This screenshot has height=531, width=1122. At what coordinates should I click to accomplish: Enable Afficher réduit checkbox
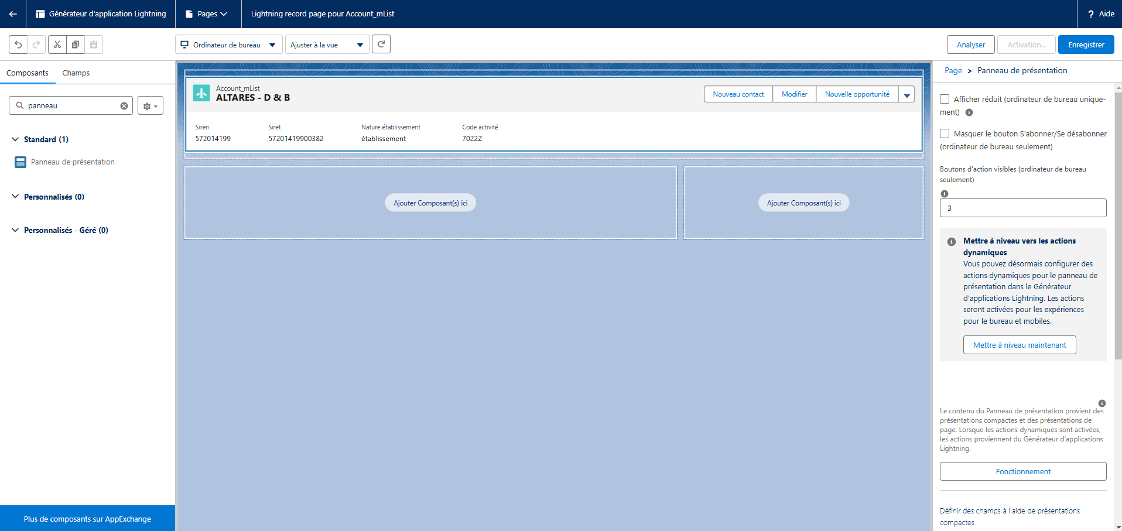(x=945, y=99)
